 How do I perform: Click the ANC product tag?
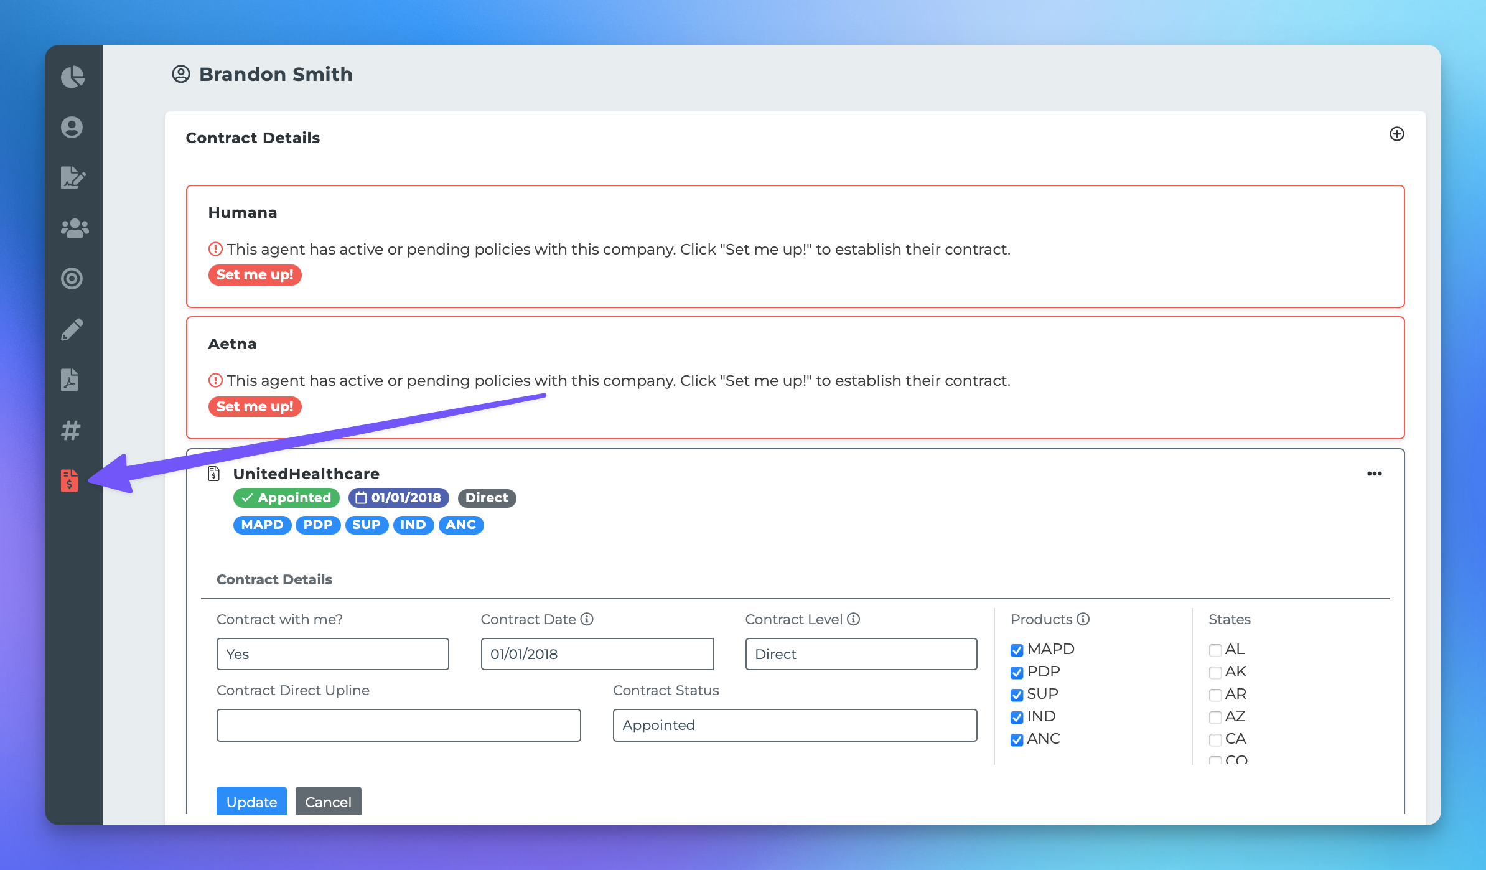[x=460, y=525]
